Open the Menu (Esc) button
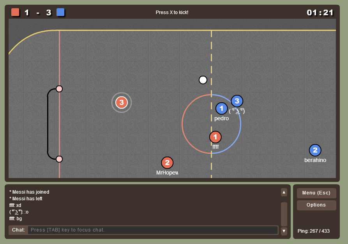The width and height of the screenshot is (348, 244). (316, 193)
